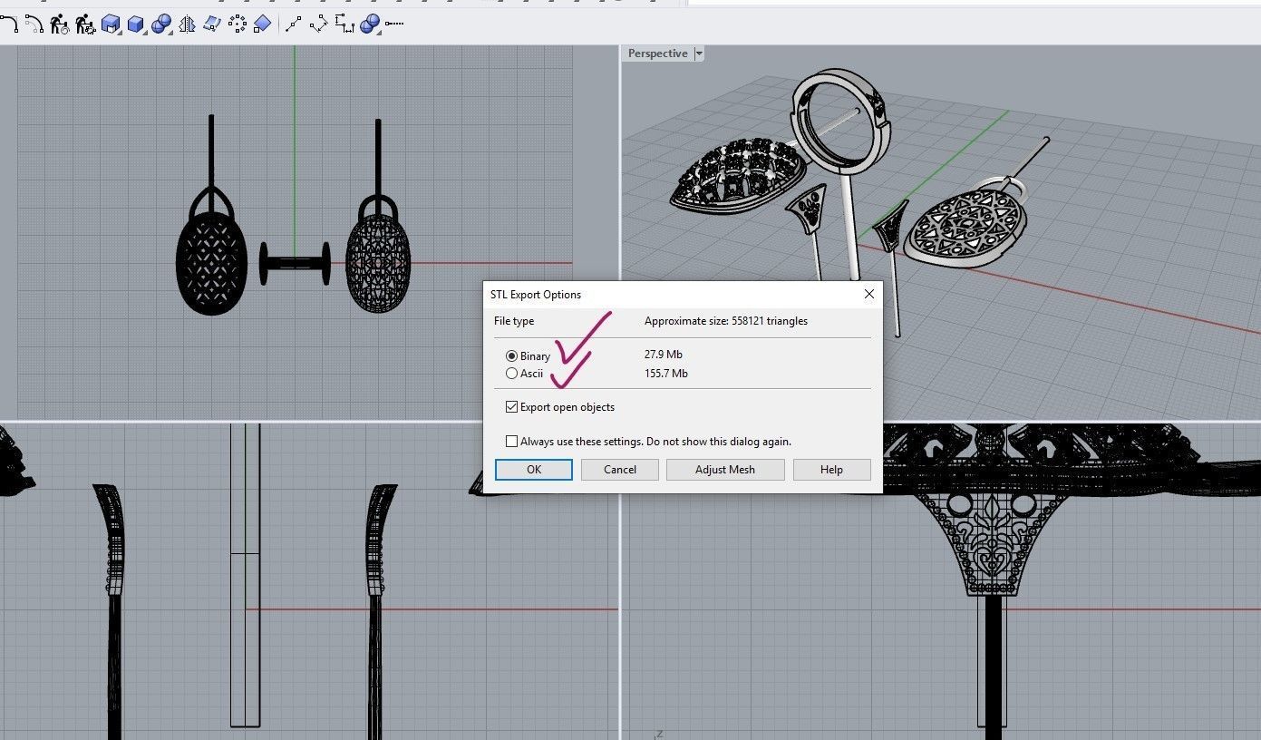The image size is (1261, 740).
Task: Click the worker-with-wheel toolbar icon
Action: click(x=60, y=24)
